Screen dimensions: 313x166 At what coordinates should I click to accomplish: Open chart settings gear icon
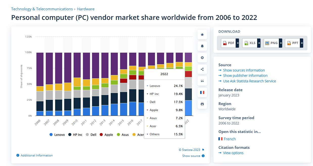pos(202,58)
